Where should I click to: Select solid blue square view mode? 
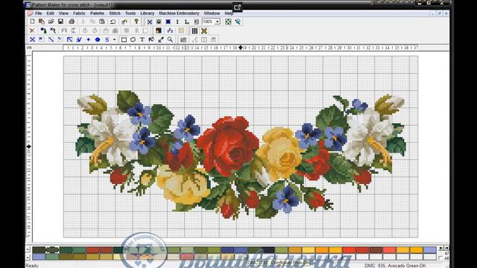tap(168, 22)
